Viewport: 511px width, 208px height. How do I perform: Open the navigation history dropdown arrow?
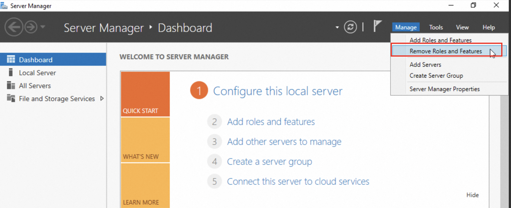coord(43,27)
